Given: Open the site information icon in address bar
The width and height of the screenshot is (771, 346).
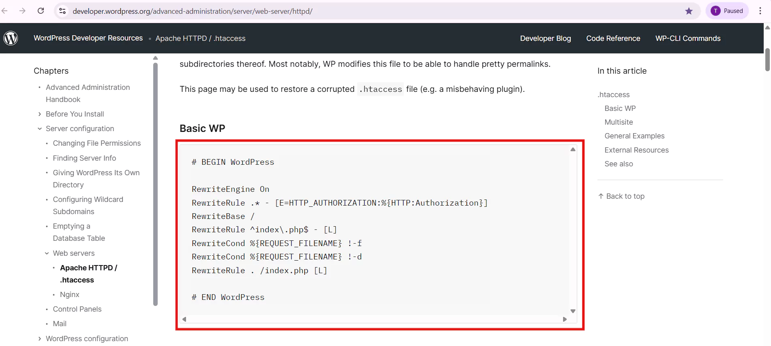Looking at the screenshot, I should pos(62,11).
